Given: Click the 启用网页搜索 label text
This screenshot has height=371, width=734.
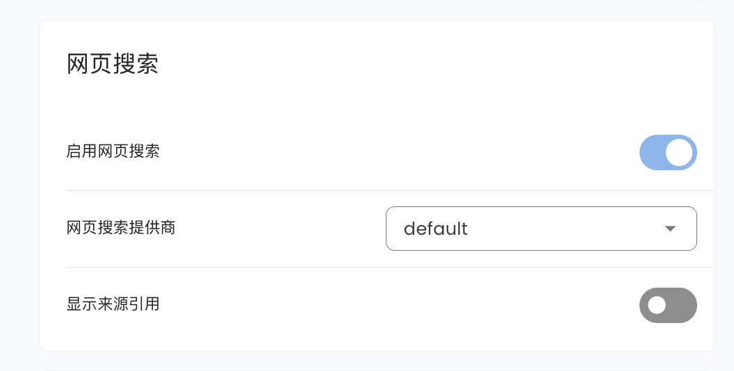Looking at the screenshot, I should tap(113, 151).
